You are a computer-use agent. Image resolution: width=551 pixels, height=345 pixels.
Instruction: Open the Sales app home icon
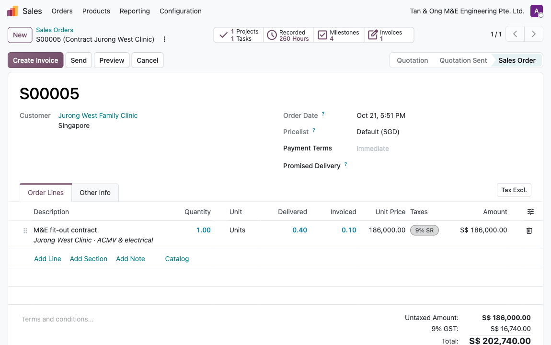point(12,11)
